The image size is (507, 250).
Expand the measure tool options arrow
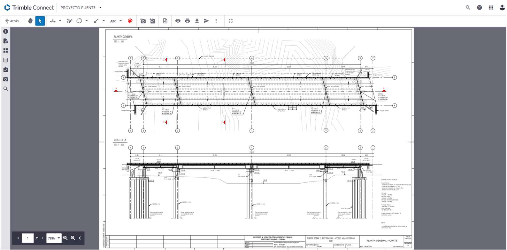click(60, 21)
